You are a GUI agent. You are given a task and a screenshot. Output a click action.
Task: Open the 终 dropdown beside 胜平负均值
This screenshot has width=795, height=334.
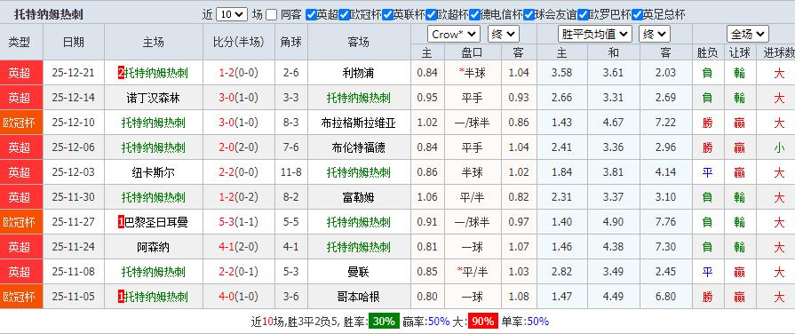point(655,35)
